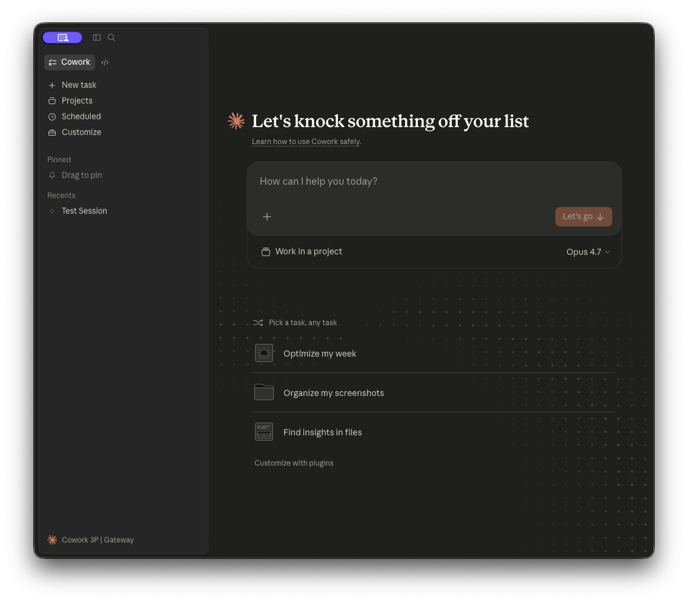Click the plus attachment icon in prompt box
Viewport: 688px width, 603px height.
(x=267, y=217)
